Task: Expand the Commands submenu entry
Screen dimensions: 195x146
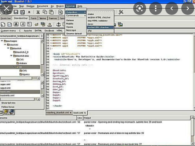Action: tap(76, 16)
